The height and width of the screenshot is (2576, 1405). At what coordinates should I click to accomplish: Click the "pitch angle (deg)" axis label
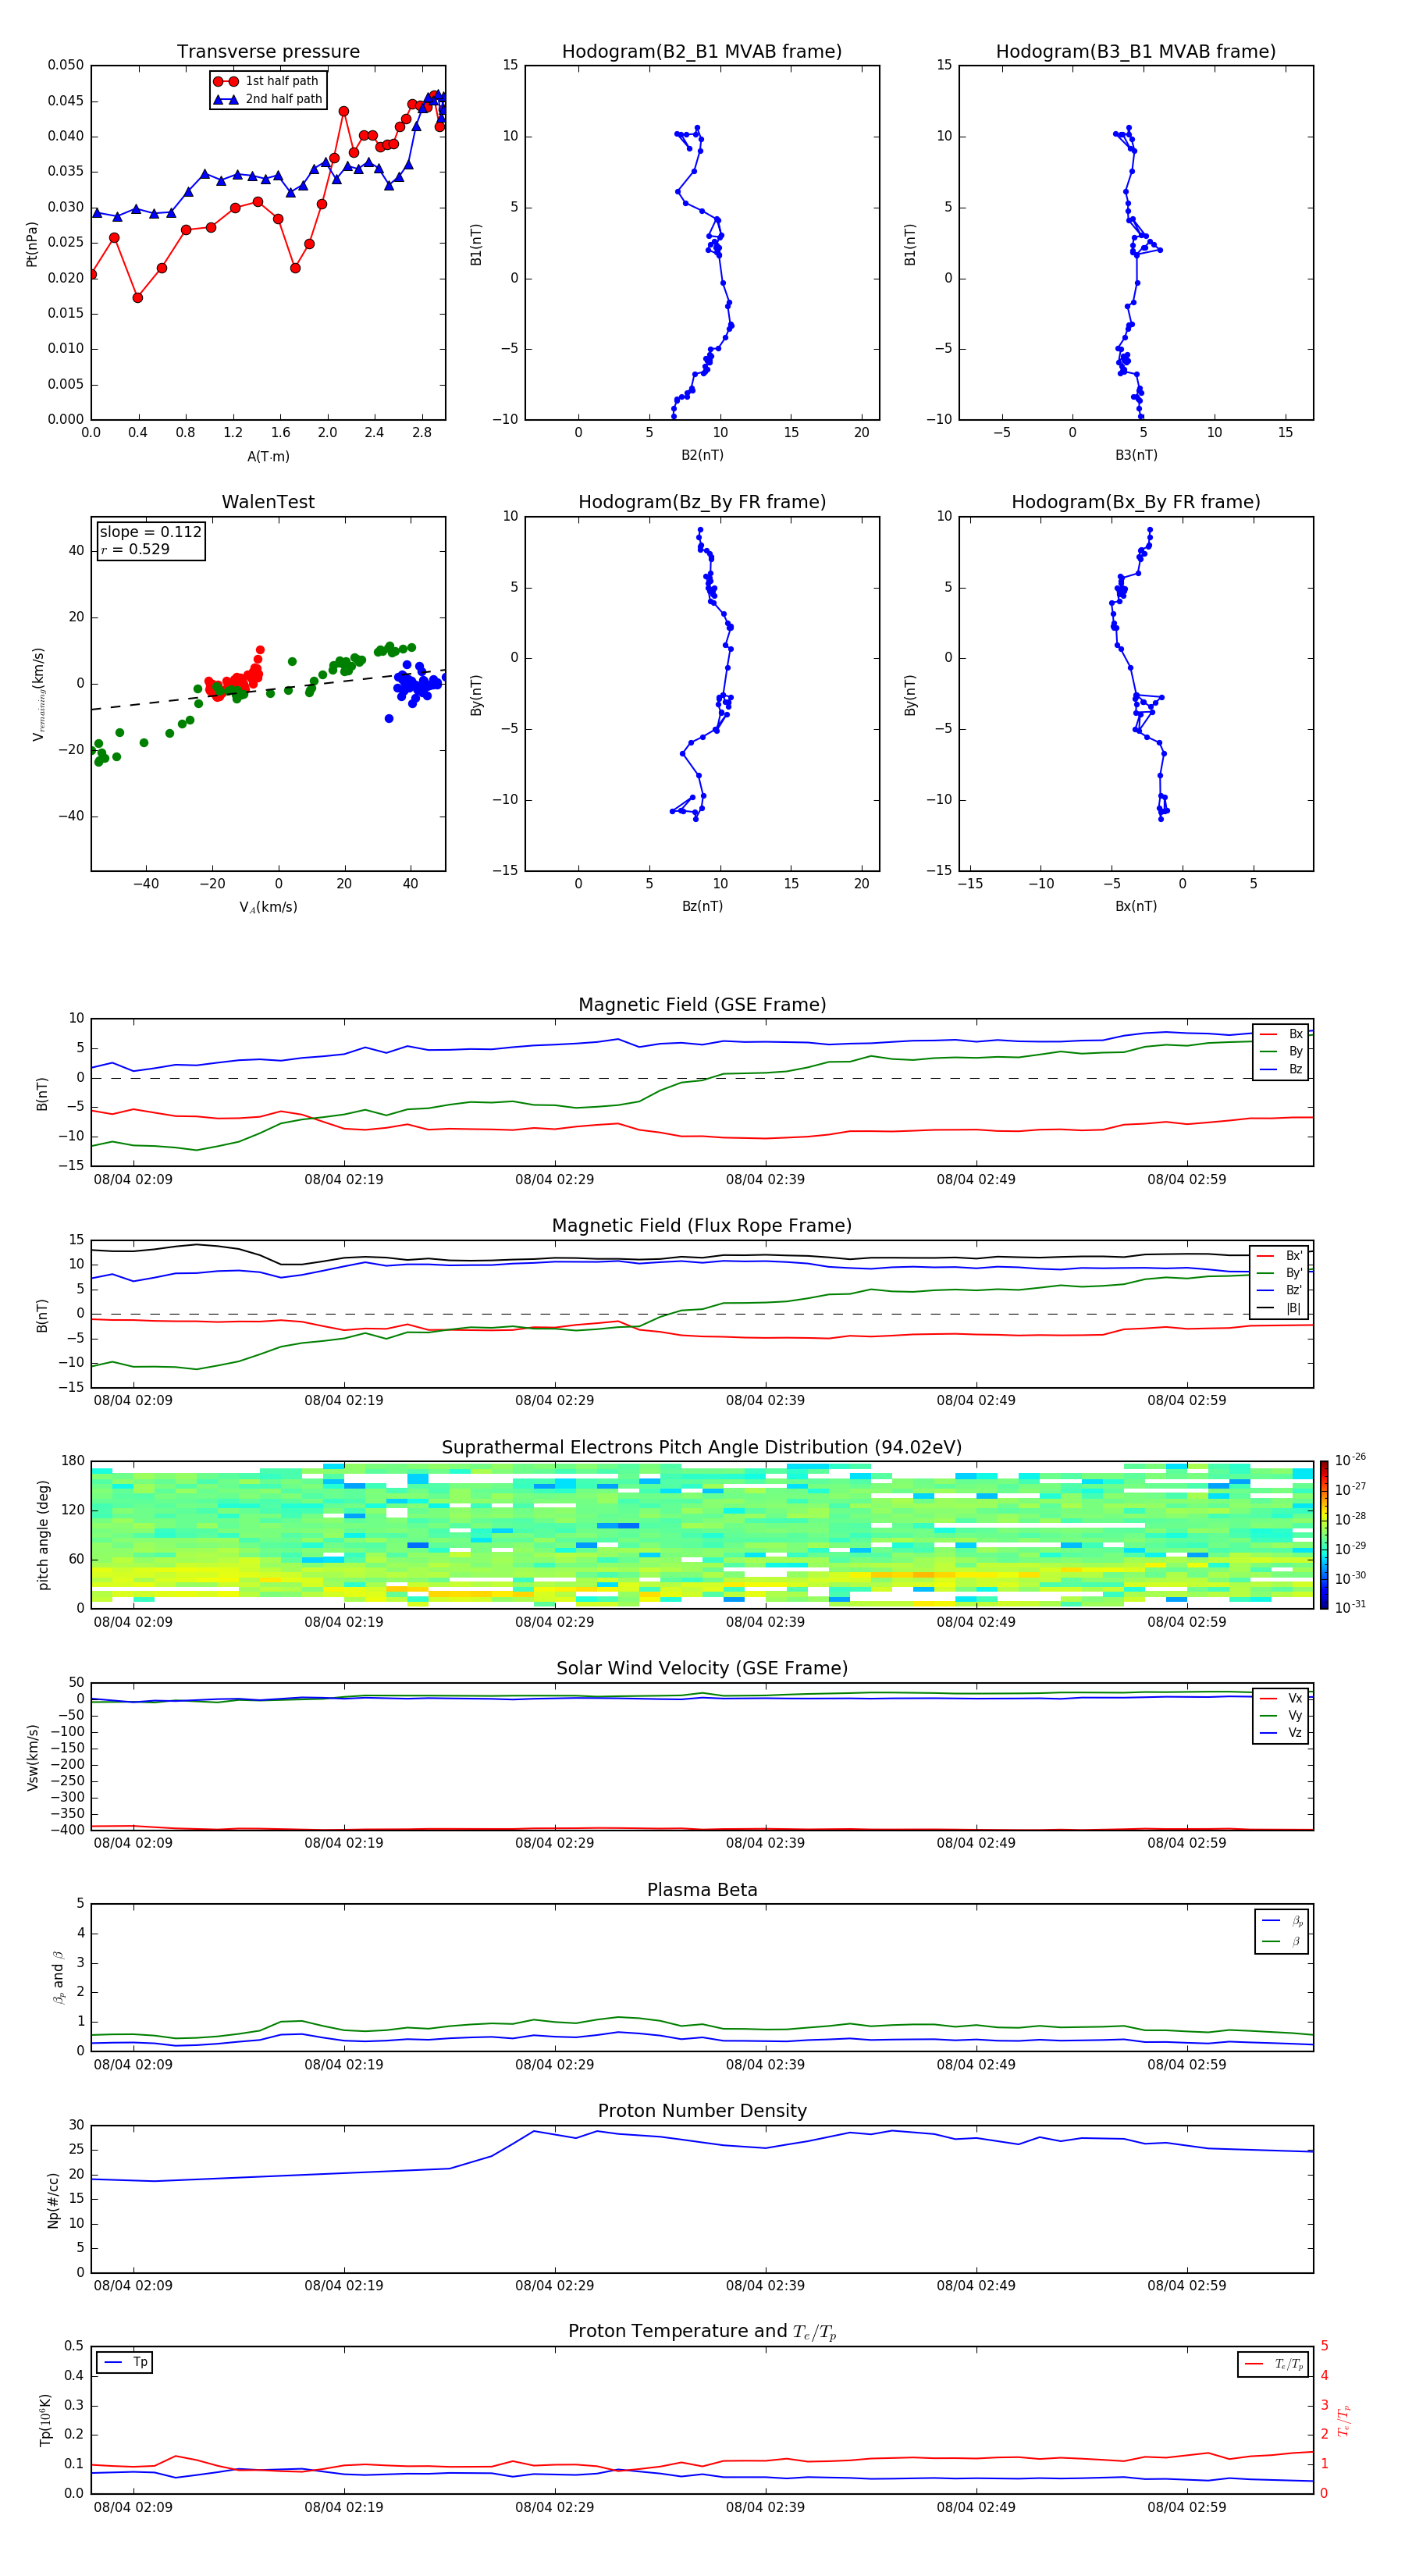click(43, 1535)
